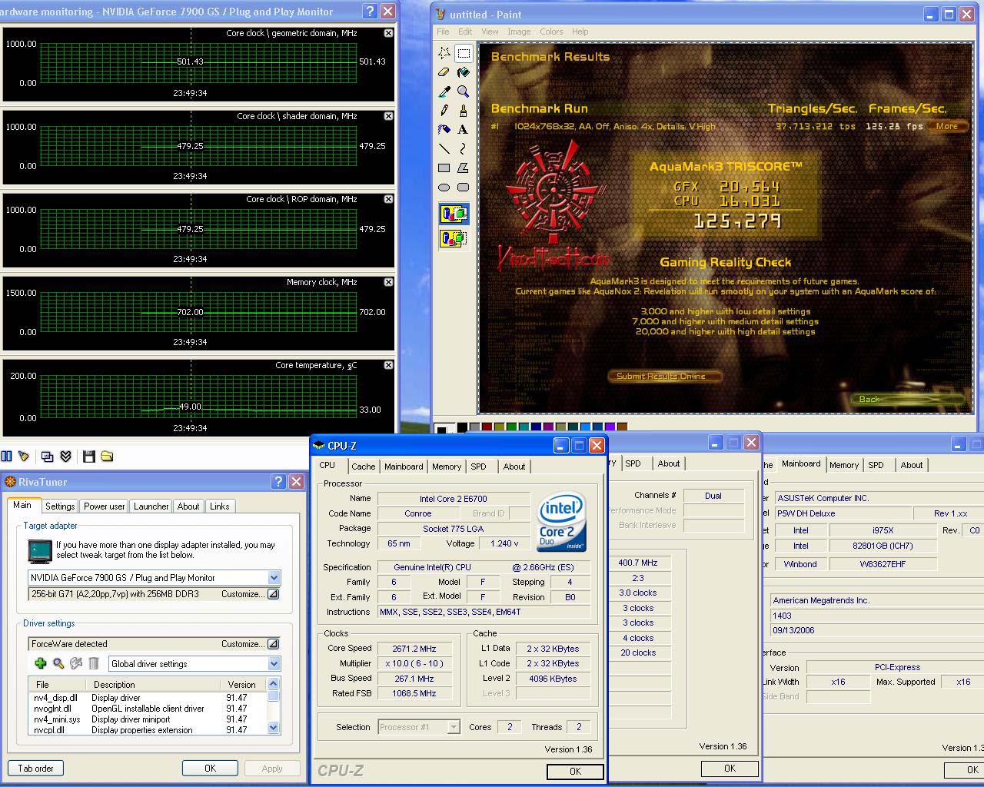Click the help button in RivaTuner title bar
Screen dimensions: 984x787
[x=278, y=482]
